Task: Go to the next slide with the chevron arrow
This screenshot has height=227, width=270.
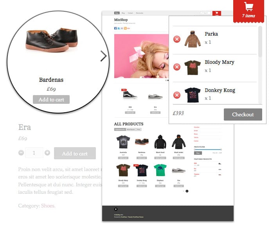Action: (103, 56)
